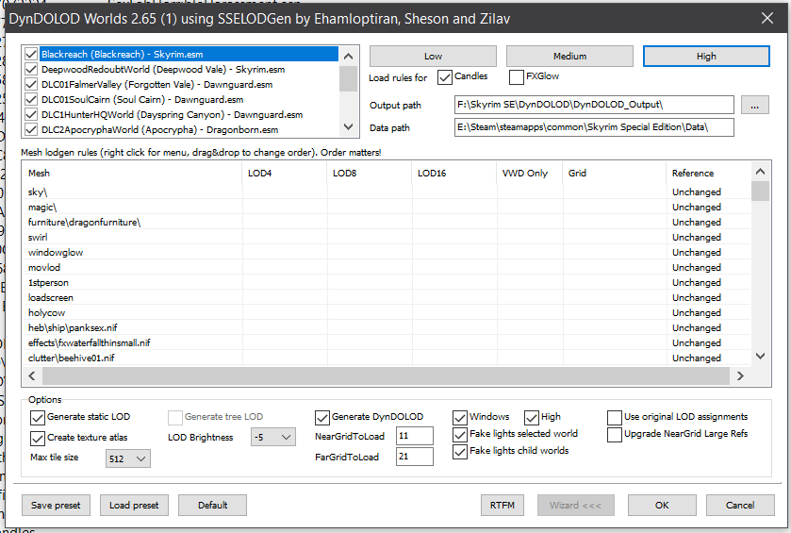Click mesh rules scroll down arrow

point(760,356)
